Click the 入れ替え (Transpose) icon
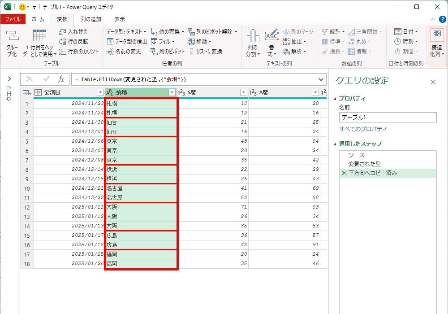The height and width of the screenshot is (314, 448). point(63,32)
